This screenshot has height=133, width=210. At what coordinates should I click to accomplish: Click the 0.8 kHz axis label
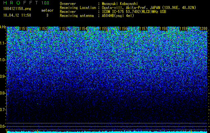coord(3,93)
